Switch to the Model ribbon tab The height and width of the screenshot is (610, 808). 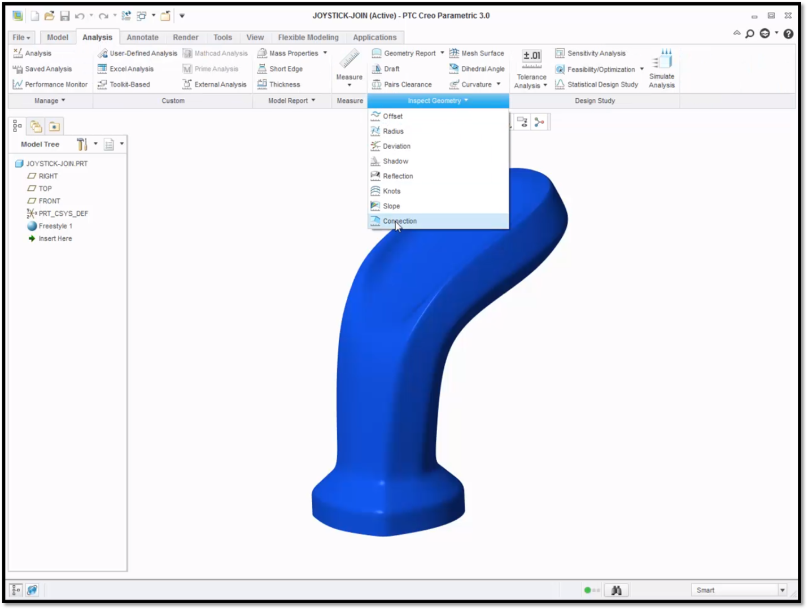[58, 37]
